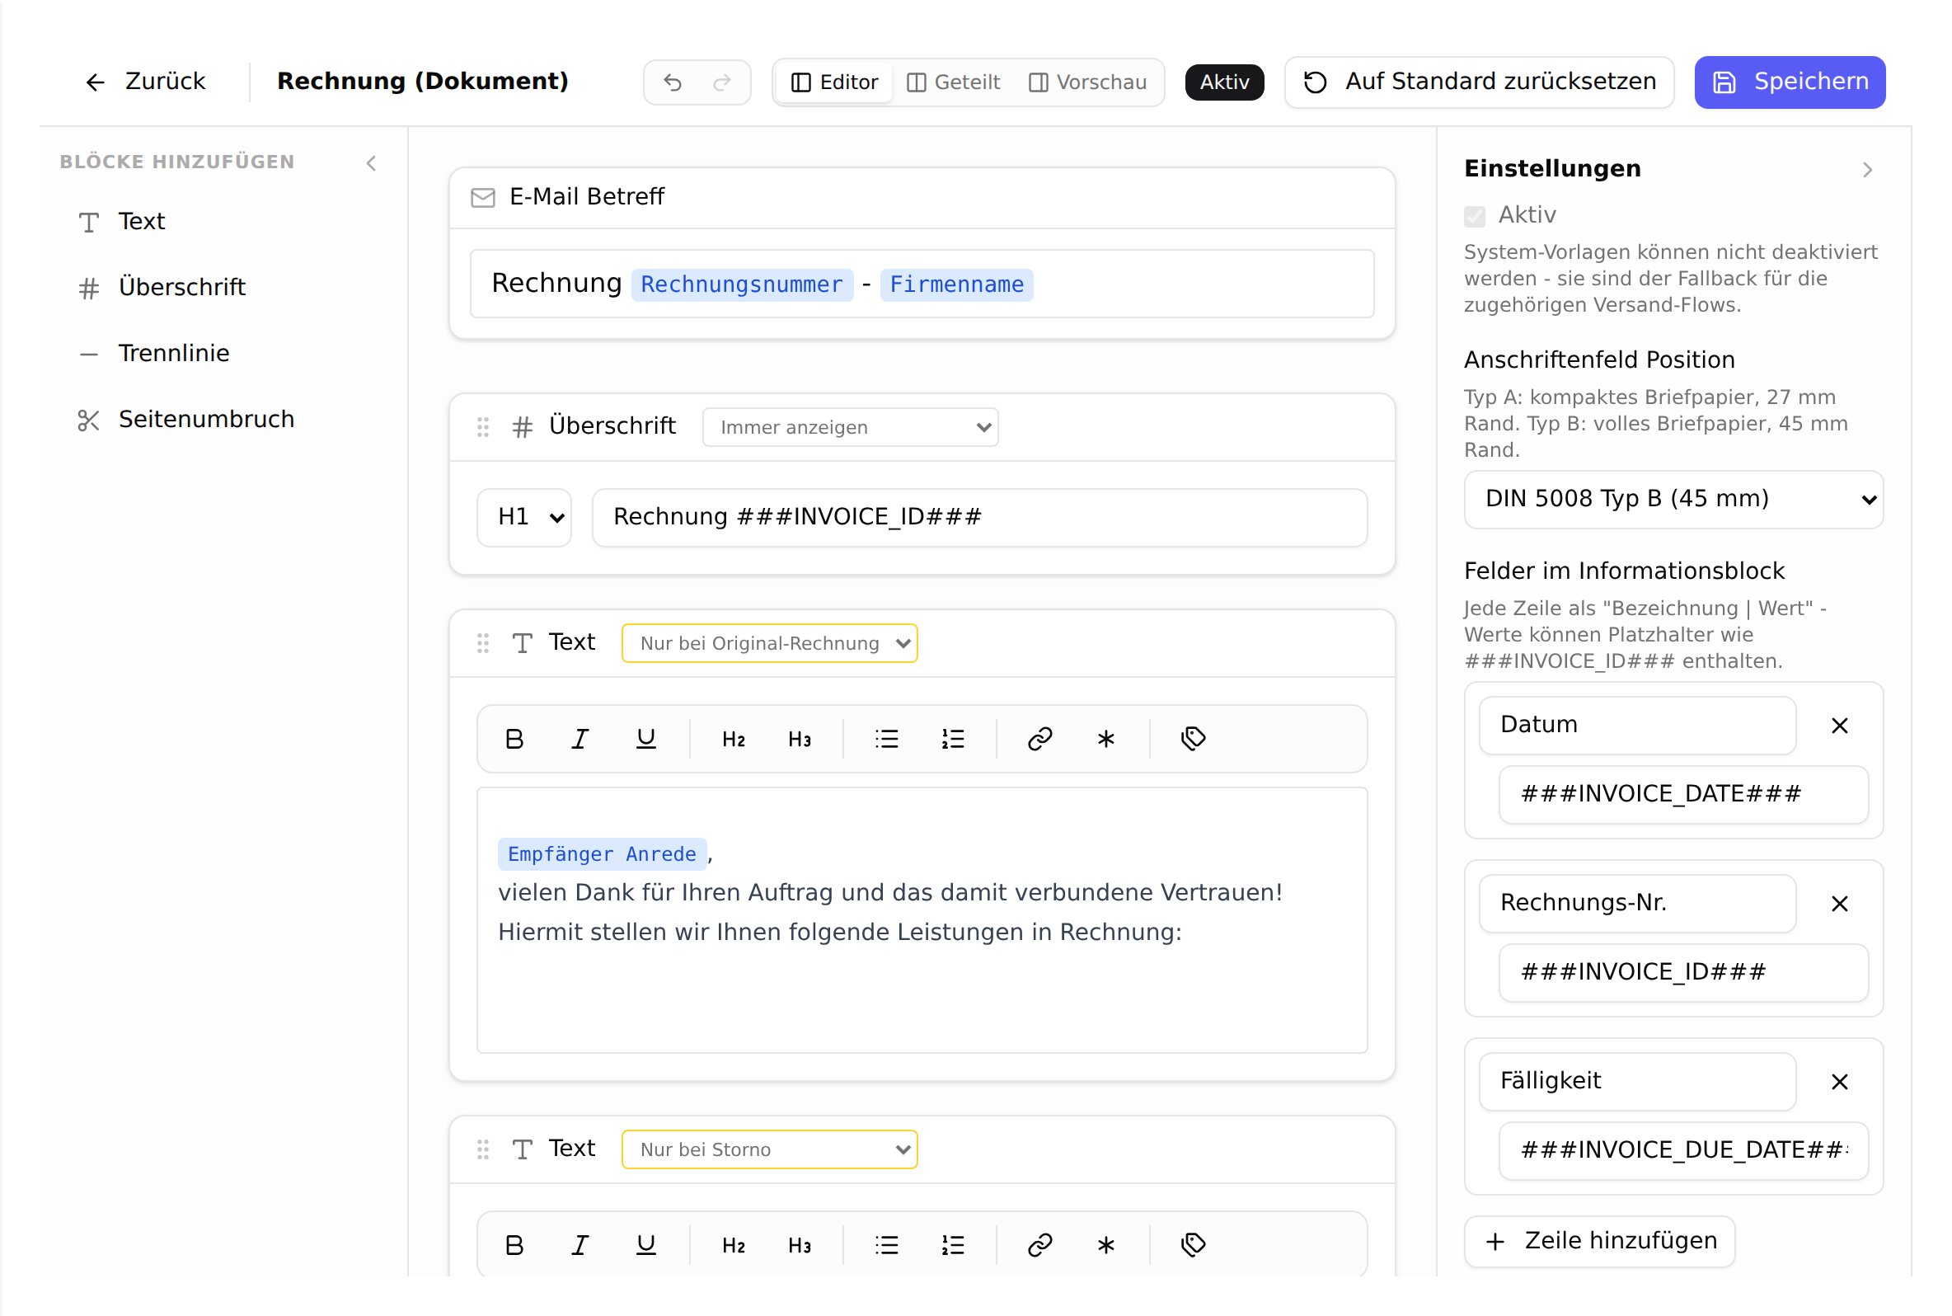Apply italic in first text block toolbar

click(579, 739)
